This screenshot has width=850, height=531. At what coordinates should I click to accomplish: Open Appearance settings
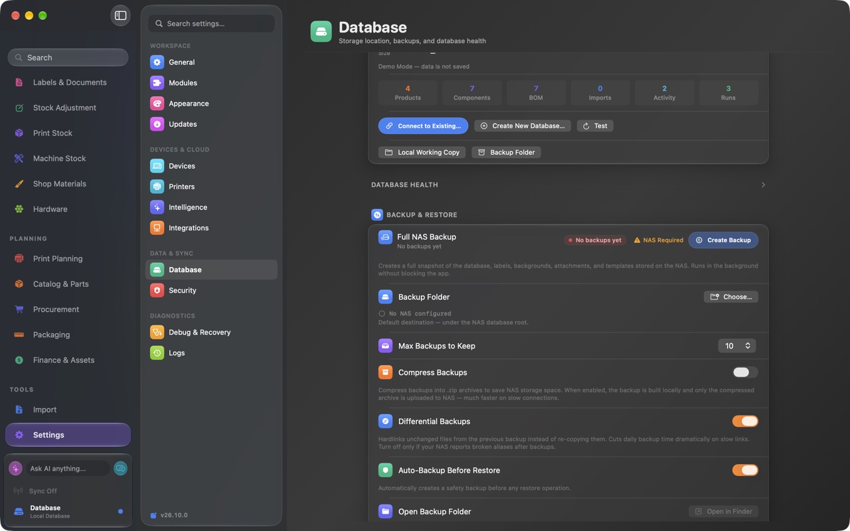pos(211,104)
